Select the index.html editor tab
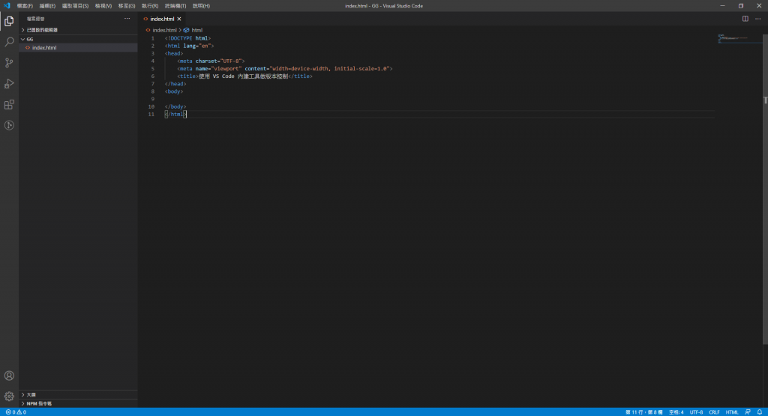 [162, 19]
